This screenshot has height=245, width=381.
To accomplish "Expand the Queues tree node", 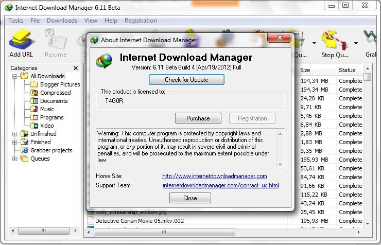I will (14, 159).
